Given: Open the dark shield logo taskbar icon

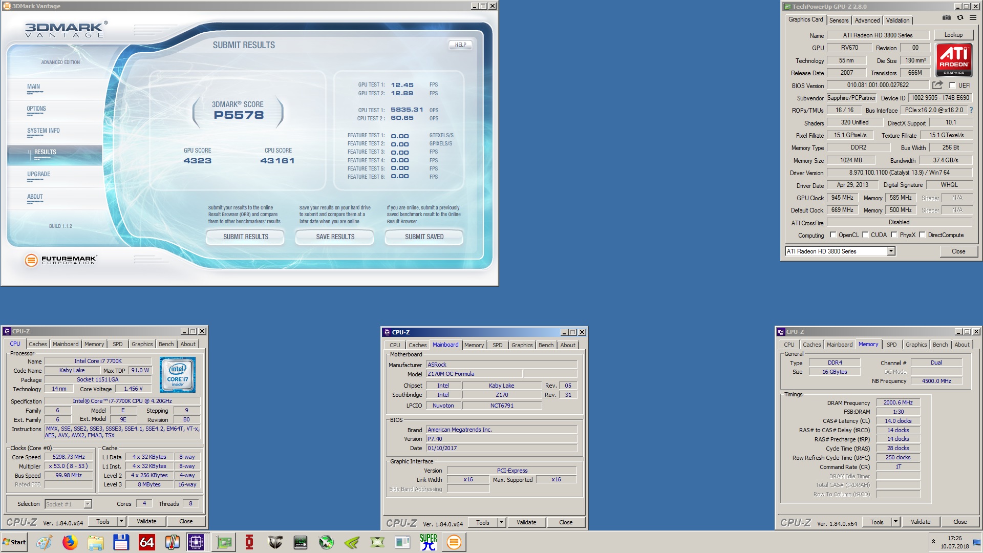Looking at the screenshot, I should (x=275, y=542).
